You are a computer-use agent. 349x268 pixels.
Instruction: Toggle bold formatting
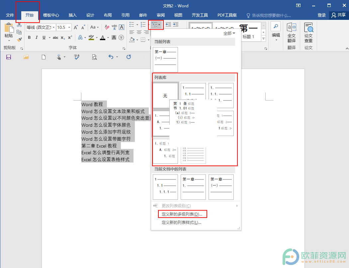tap(29, 37)
